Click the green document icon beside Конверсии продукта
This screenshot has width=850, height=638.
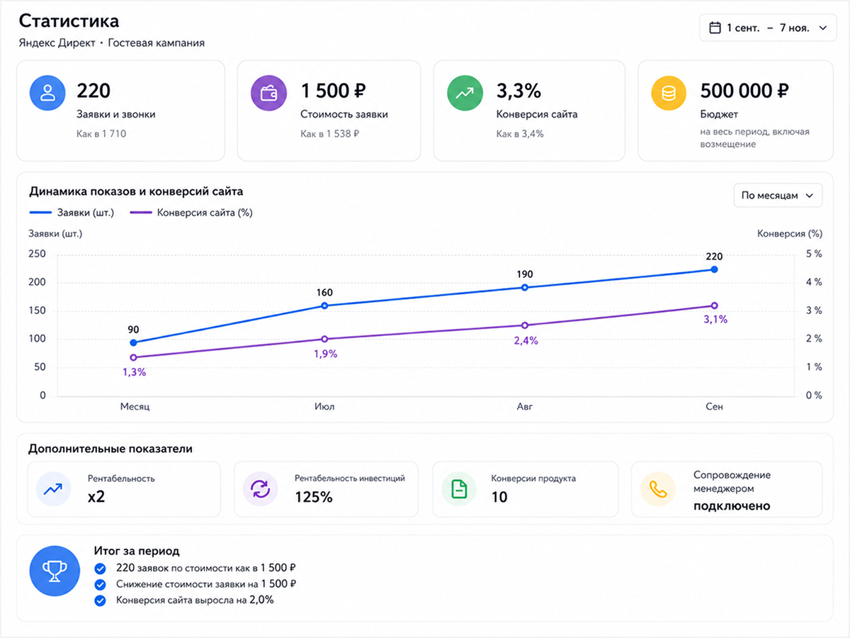(458, 489)
